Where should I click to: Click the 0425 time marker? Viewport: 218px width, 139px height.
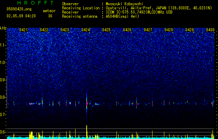[106, 30]
